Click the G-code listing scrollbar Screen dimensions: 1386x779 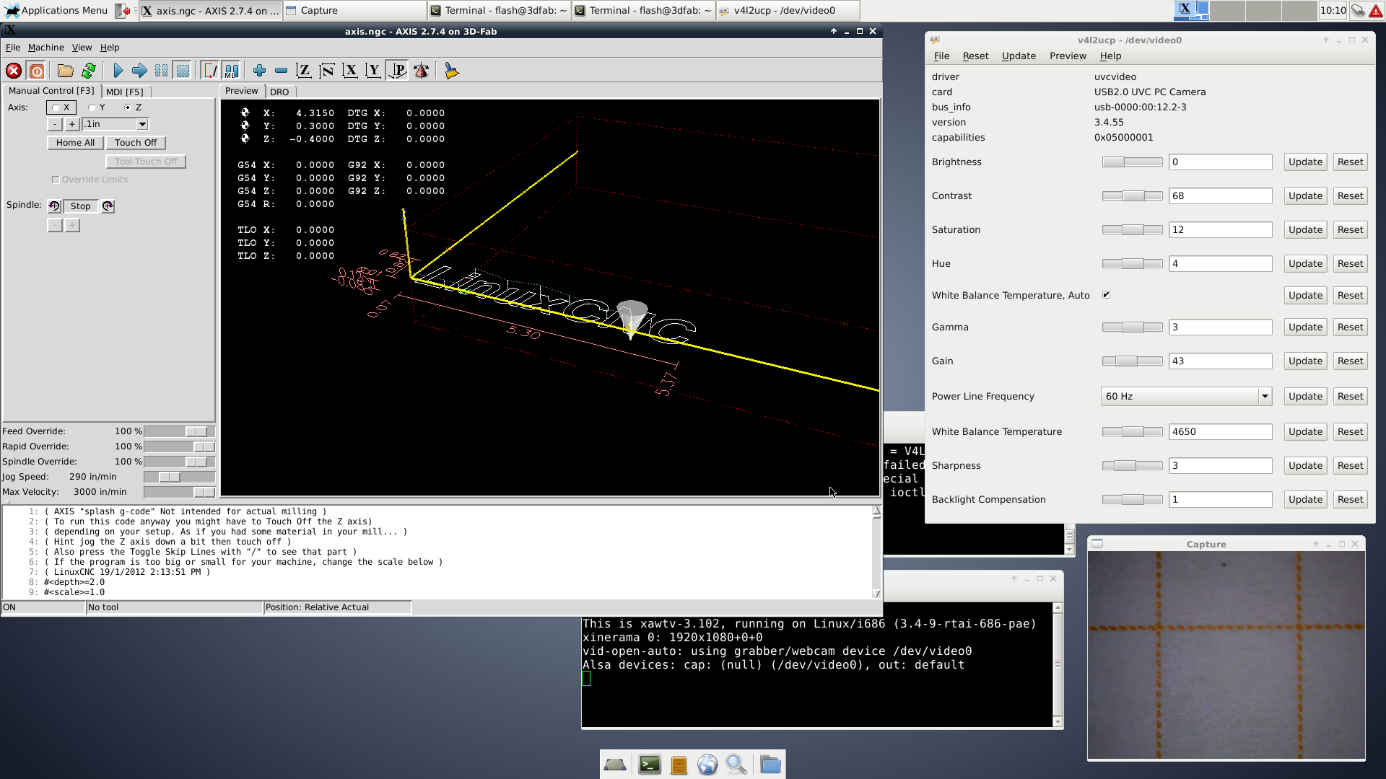[x=876, y=552]
